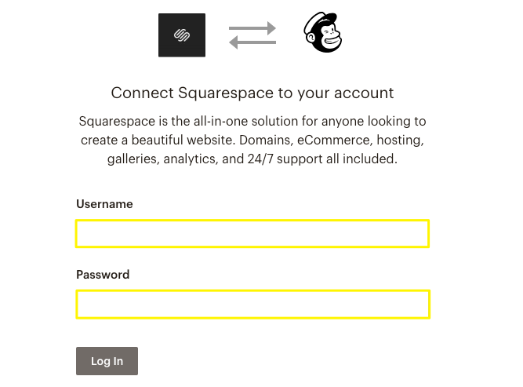Click the Password field label
The image size is (523, 387).
(103, 275)
